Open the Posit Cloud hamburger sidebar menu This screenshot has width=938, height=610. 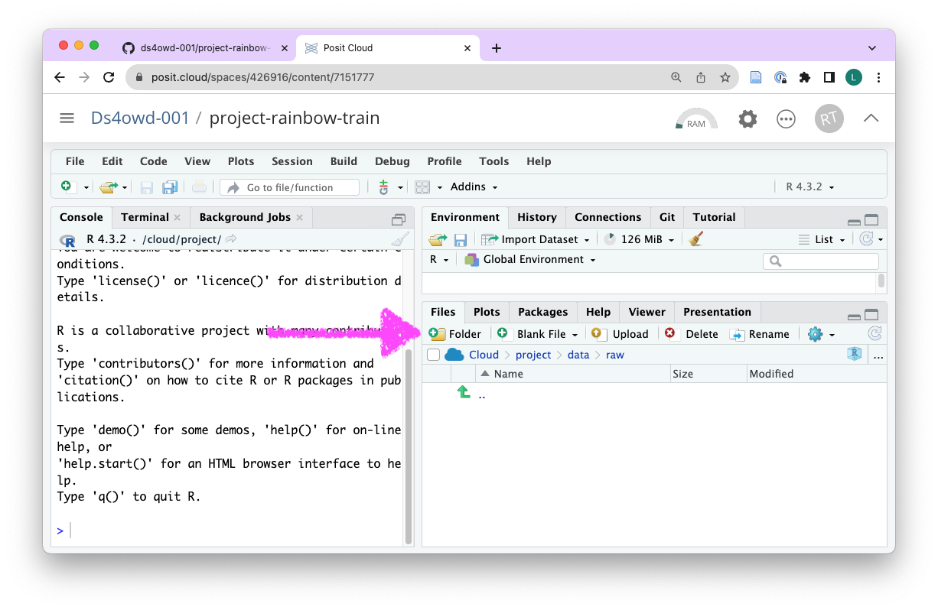(67, 118)
